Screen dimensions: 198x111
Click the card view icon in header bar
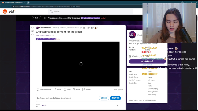pos(45,18)
